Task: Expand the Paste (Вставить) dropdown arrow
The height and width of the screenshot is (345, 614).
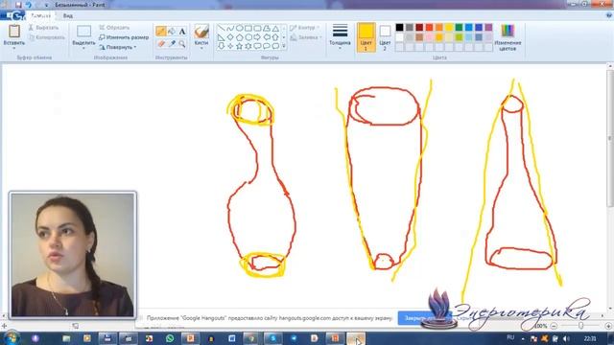Action: pyautogui.click(x=14, y=47)
